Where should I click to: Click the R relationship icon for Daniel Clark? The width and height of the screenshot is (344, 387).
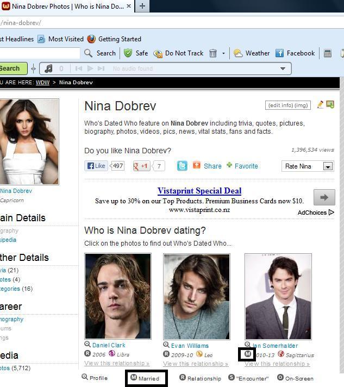pos(87,353)
